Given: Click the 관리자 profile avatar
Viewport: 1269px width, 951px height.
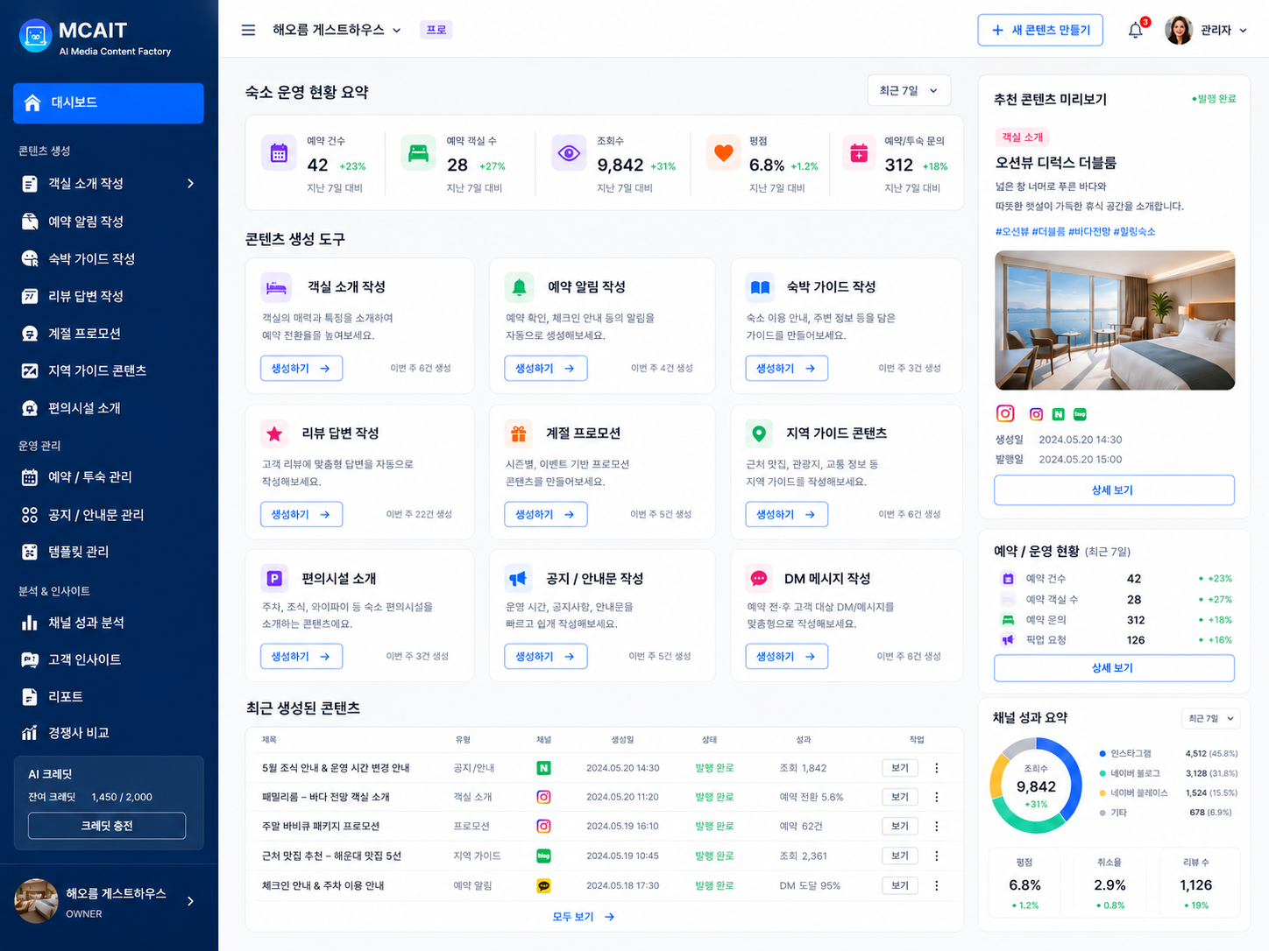Looking at the screenshot, I should (x=1179, y=30).
